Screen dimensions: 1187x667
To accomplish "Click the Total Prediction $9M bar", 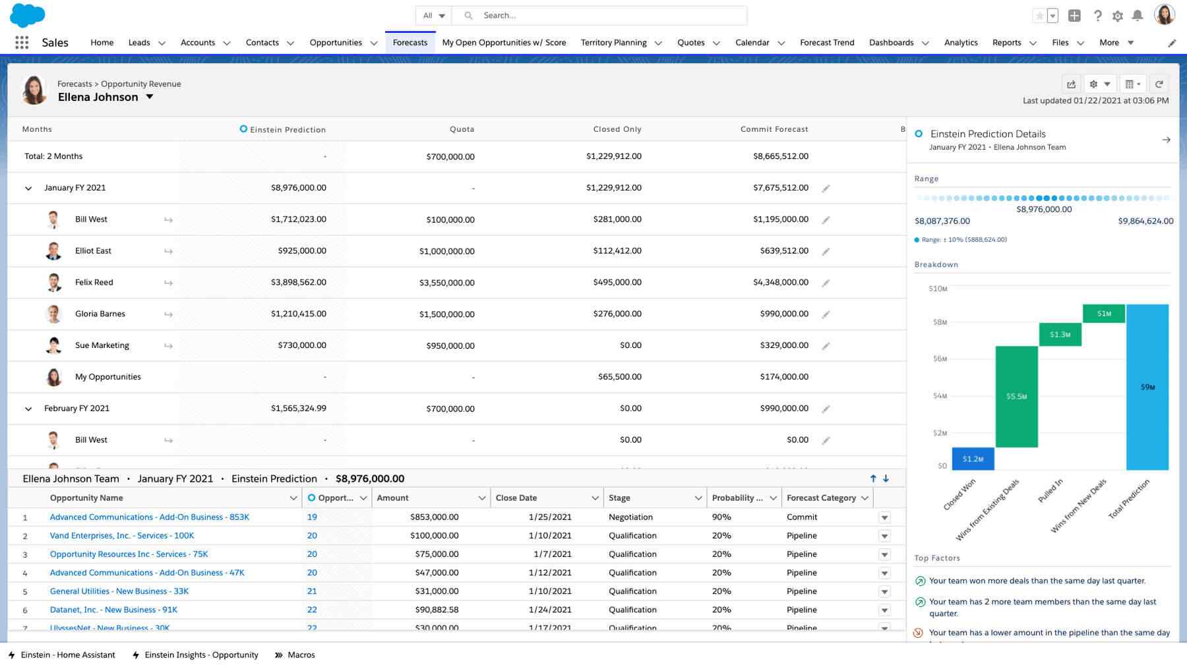I will point(1147,387).
